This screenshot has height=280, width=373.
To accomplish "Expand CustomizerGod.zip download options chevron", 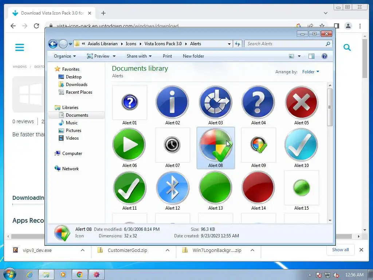I will pyautogui.click(x=168, y=250).
